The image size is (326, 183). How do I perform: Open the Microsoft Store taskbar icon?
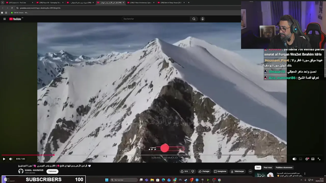pyautogui.click(x=158, y=180)
